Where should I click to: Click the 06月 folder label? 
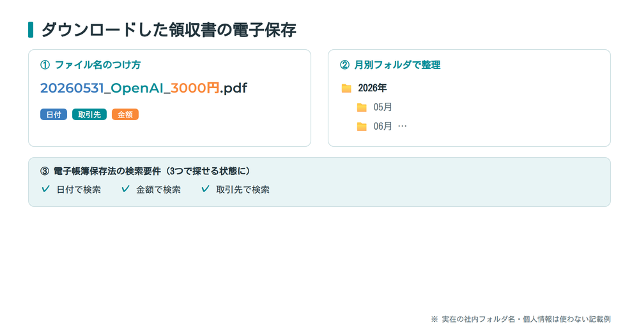(383, 126)
